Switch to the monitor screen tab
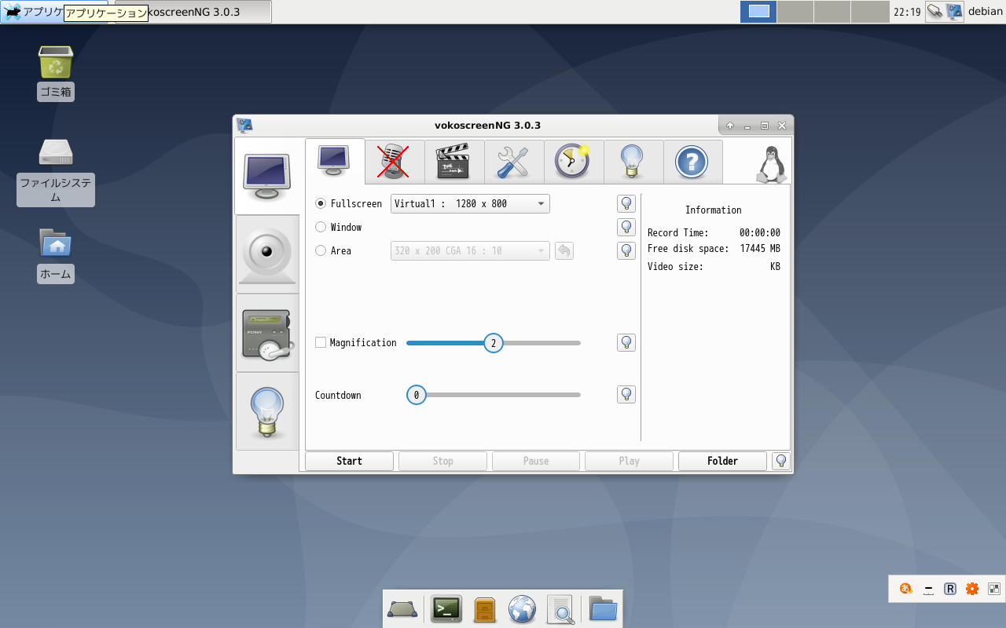Image resolution: width=1006 pixels, height=628 pixels. pos(335,161)
